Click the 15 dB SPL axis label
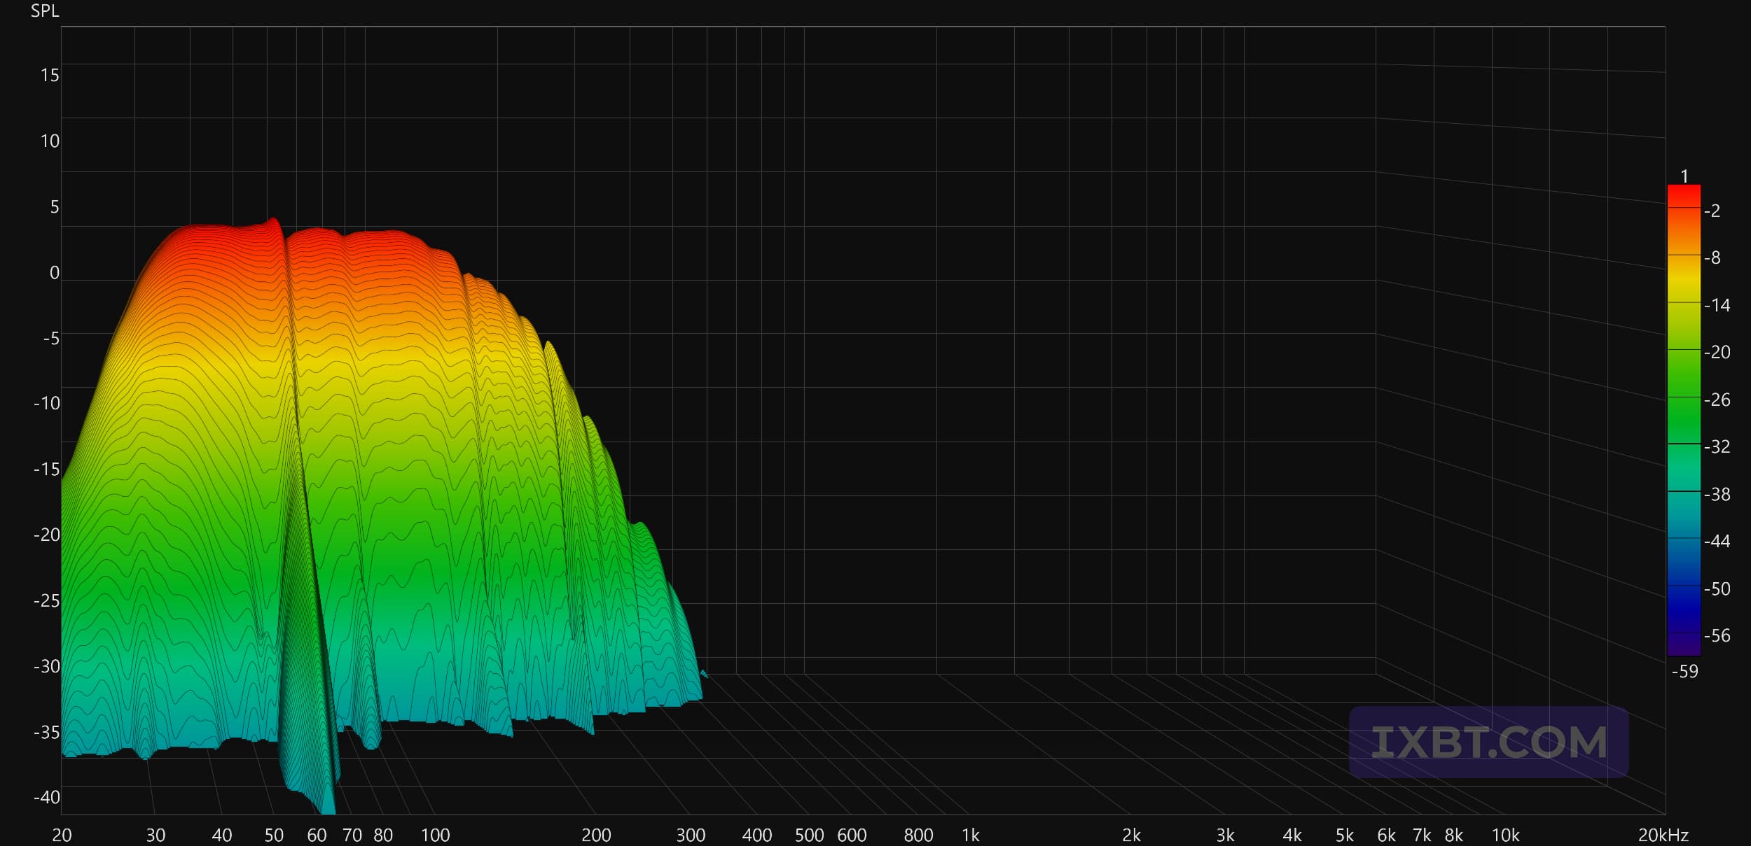1751x846 pixels. click(x=49, y=76)
